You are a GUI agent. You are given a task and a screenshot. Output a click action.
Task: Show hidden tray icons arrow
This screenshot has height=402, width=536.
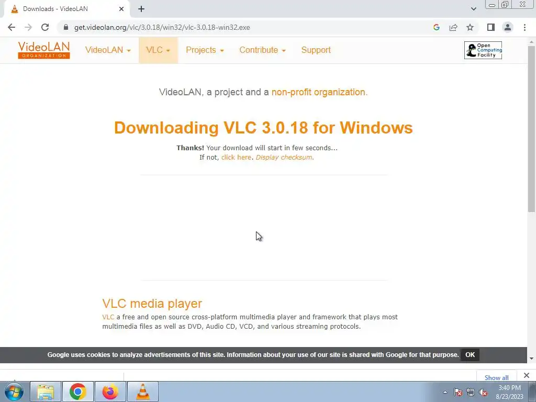coord(445,392)
